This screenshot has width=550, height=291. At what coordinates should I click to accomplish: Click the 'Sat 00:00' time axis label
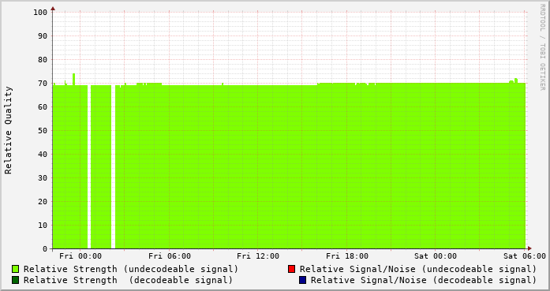pos(436,256)
